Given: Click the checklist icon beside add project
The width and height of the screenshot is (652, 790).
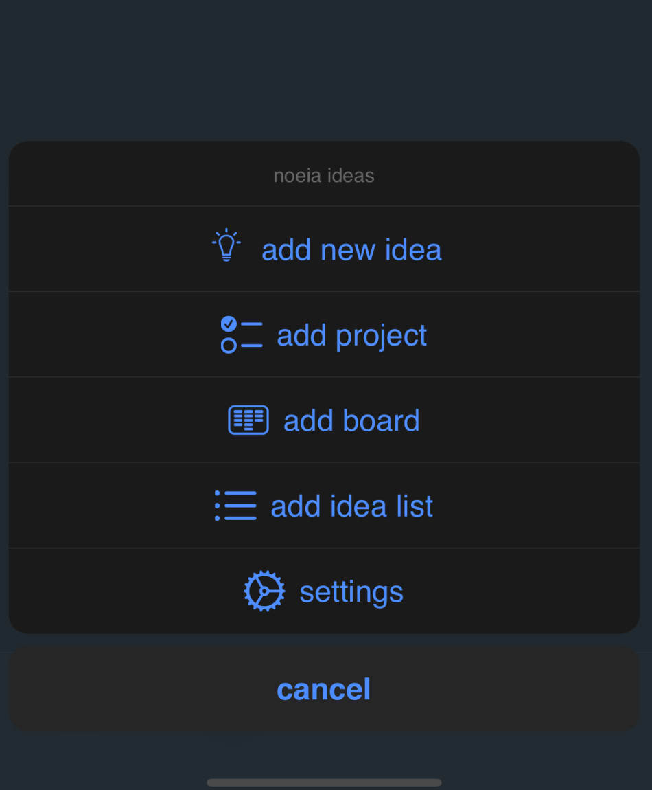Looking at the screenshot, I should (x=242, y=335).
